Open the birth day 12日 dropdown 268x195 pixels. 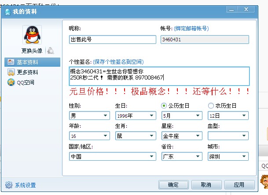(228, 116)
